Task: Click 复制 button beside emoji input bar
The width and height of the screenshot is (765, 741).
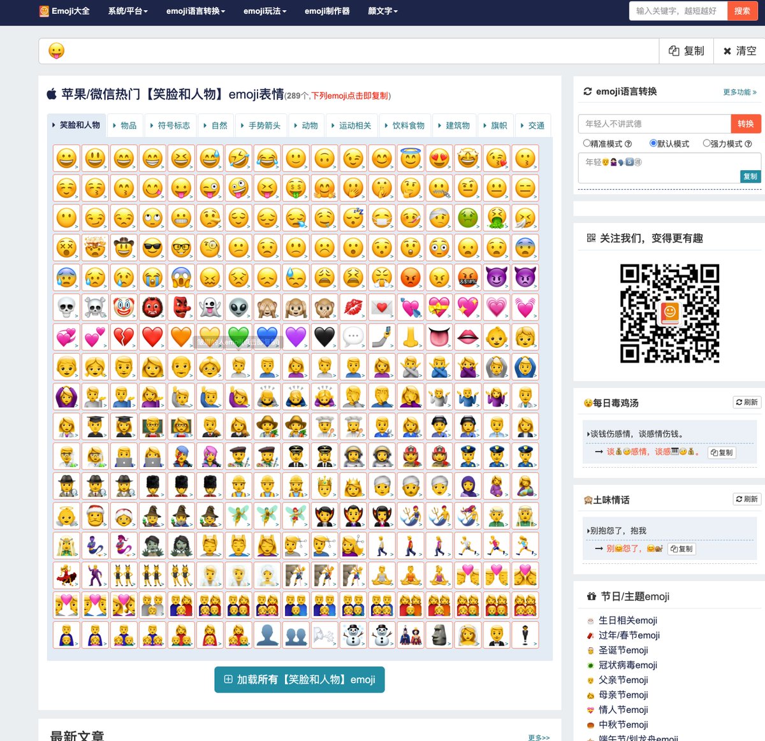Action: 687,51
